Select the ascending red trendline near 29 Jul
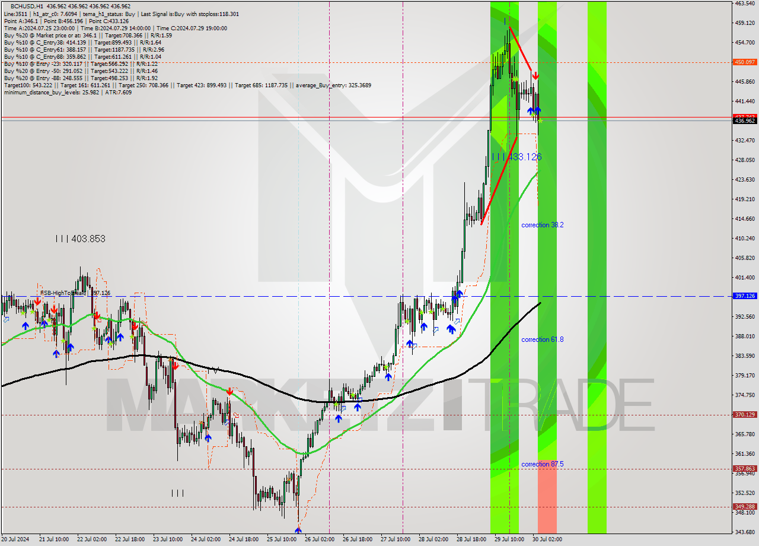 pyautogui.click(x=499, y=180)
